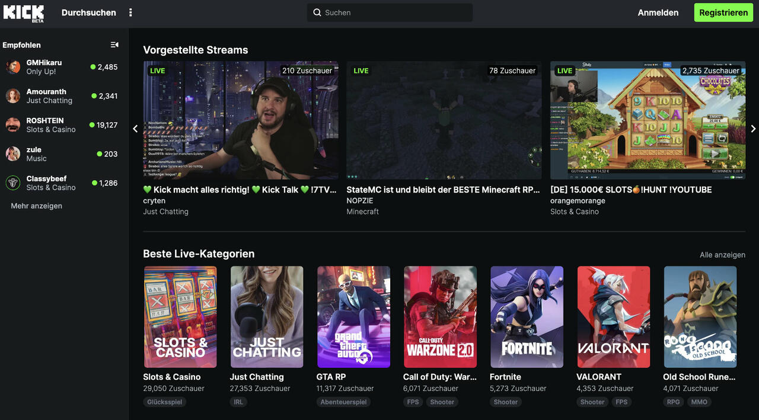Open zule's avatar
759x420 pixels.
(13, 154)
